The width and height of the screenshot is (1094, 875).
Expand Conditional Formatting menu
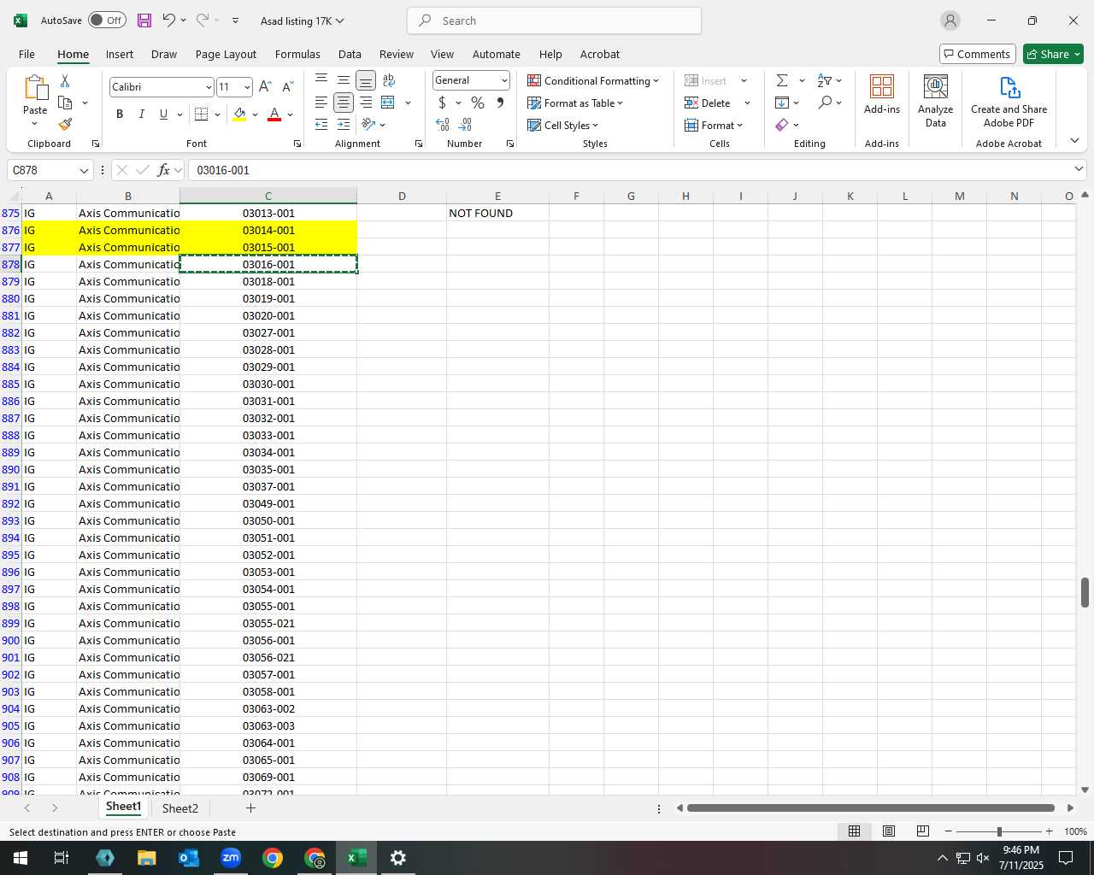point(593,80)
